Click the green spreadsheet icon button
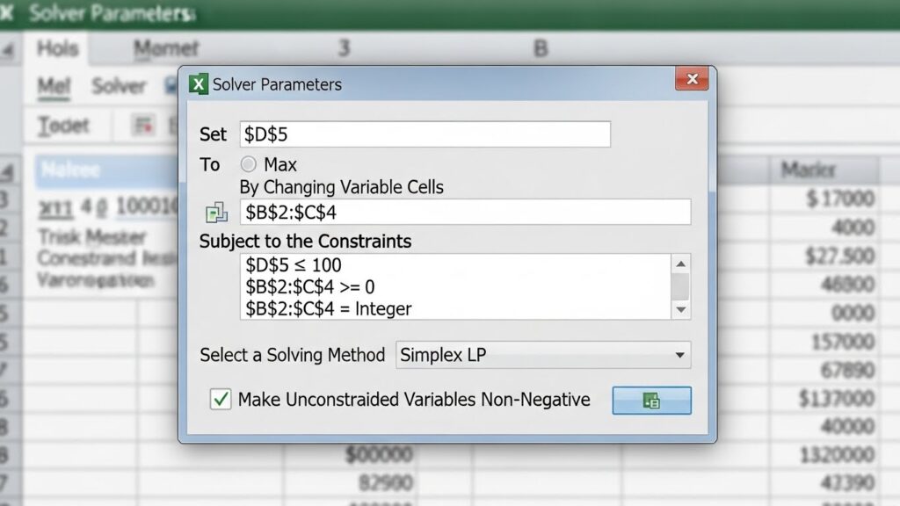The width and height of the screenshot is (900, 506). pos(651,401)
